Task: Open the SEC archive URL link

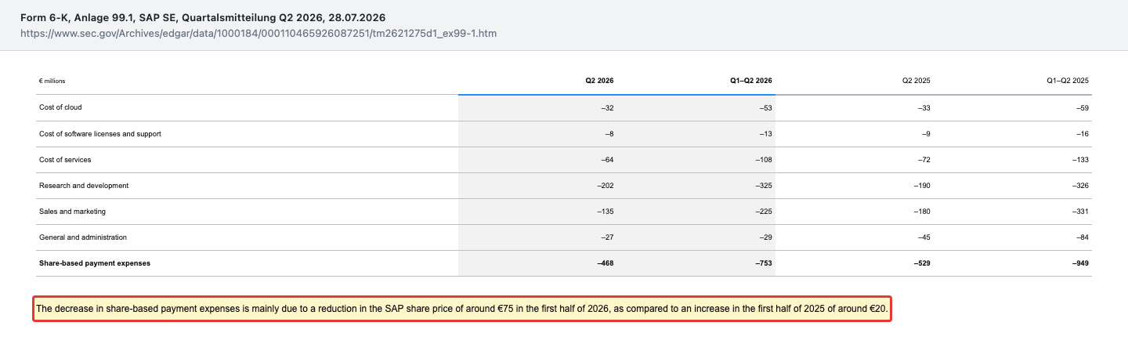Action: click(258, 34)
